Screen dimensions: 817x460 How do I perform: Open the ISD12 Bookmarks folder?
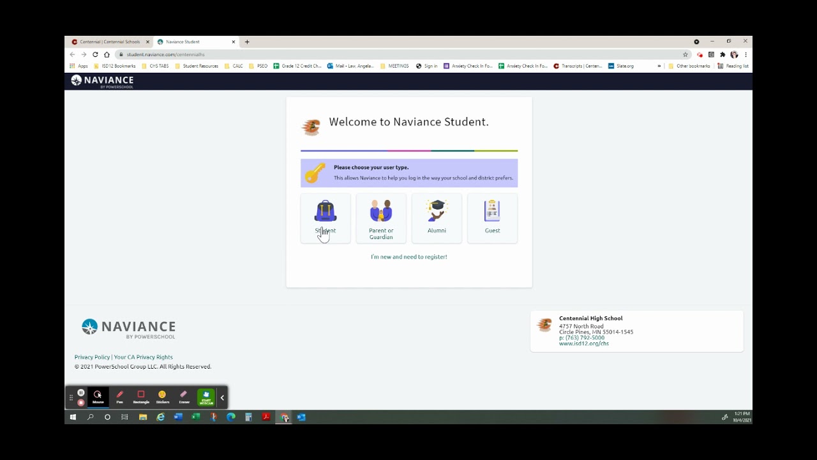point(115,66)
